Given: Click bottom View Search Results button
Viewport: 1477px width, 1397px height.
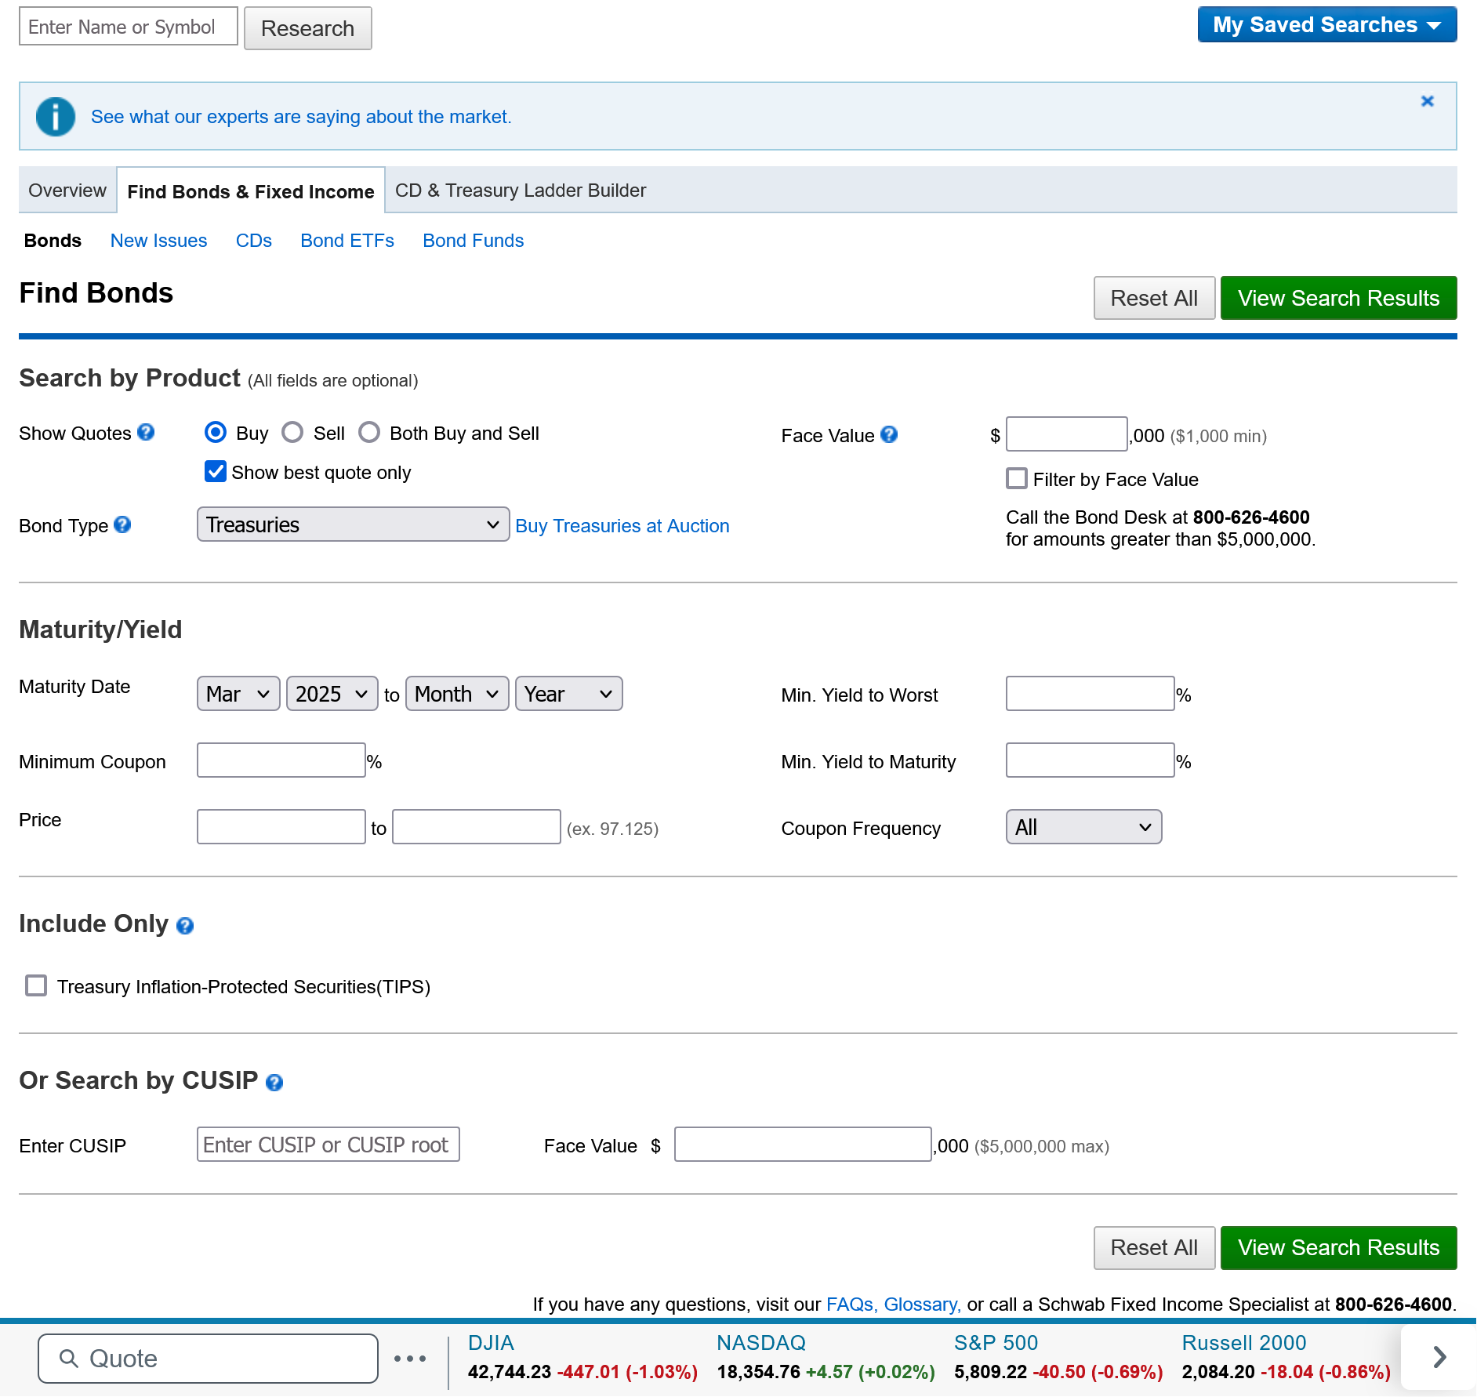Looking at the screenshot, I should click(x=1339, y=1247).
